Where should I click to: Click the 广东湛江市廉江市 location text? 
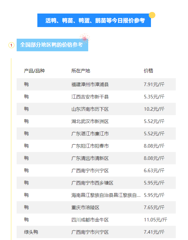click(90, 134)
